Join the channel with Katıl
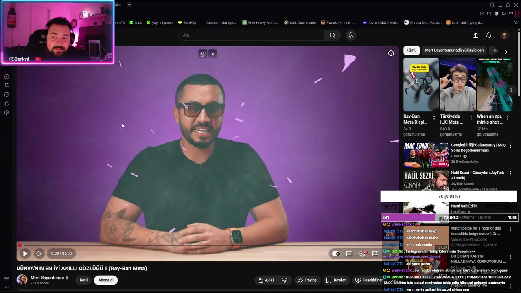Image resolution: width=521 pixels, height=293 pixels. [83, 280]
